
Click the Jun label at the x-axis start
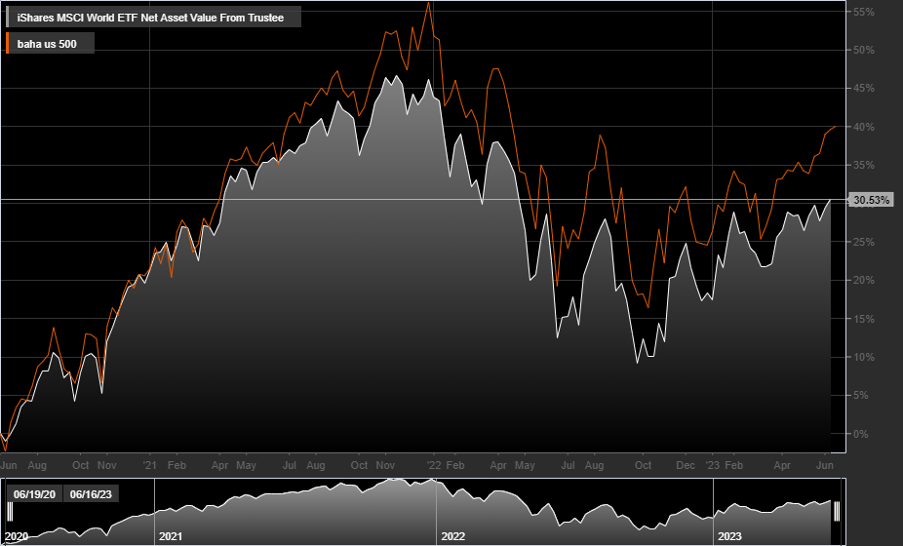tap(9, 465)
